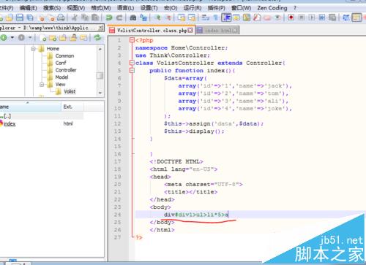Copy selection using the Copy icon
Image resolution: width=366 pixels, height=265 pixels.
pyautogui.click(x=85, y=18)
